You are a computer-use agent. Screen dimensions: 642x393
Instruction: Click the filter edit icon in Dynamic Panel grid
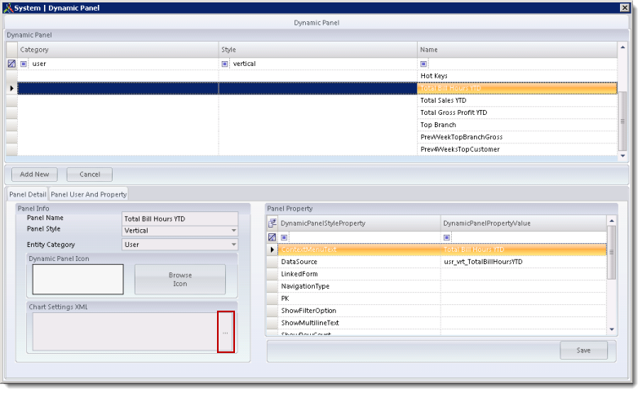[x=11, y=64]
